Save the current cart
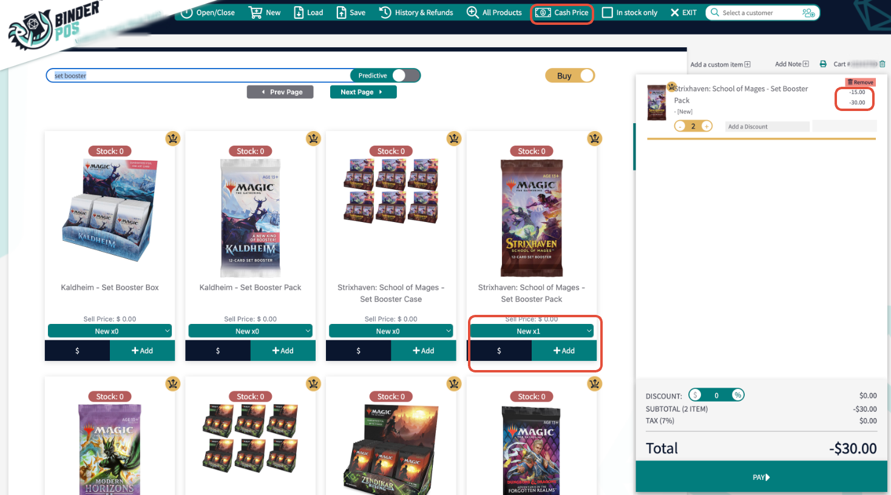 point(351,12)
